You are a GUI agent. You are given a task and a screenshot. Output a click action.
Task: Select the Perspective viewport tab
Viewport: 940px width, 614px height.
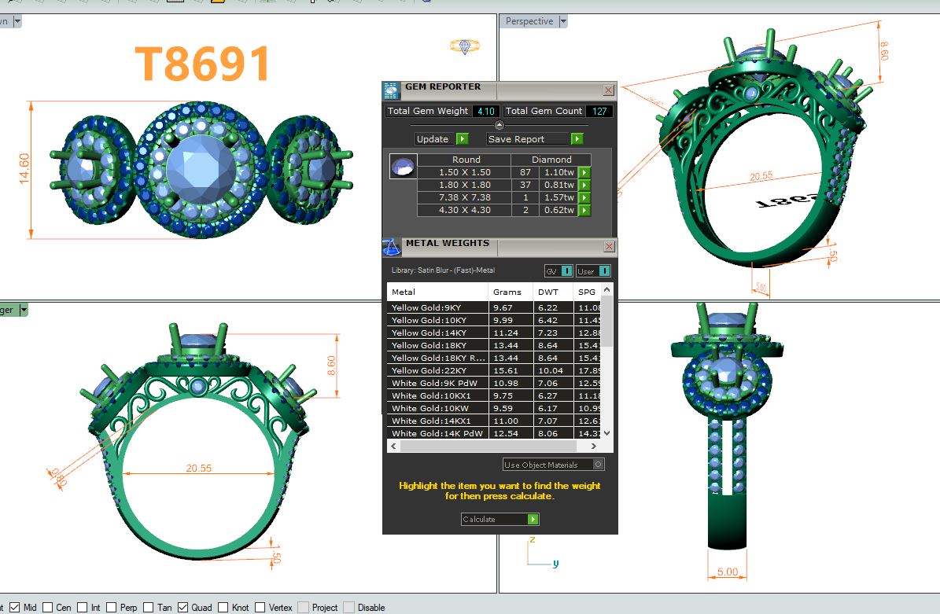click(529, 21)
